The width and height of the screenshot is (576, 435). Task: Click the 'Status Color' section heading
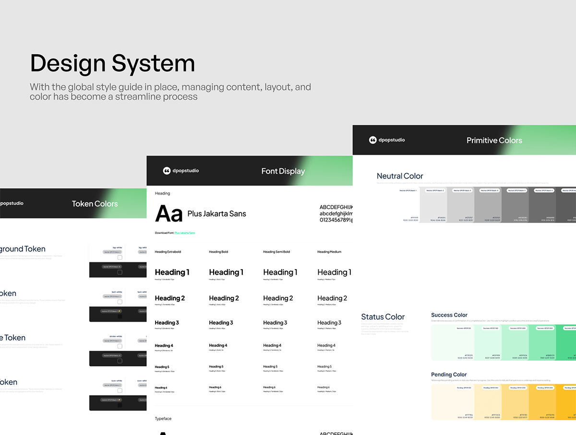(x=383, y=317)
